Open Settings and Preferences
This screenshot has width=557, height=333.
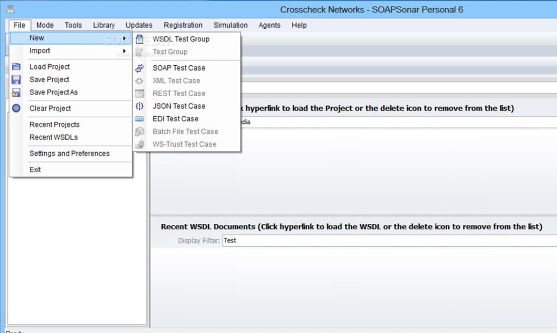pyautogui.click(x=70, y=153)
